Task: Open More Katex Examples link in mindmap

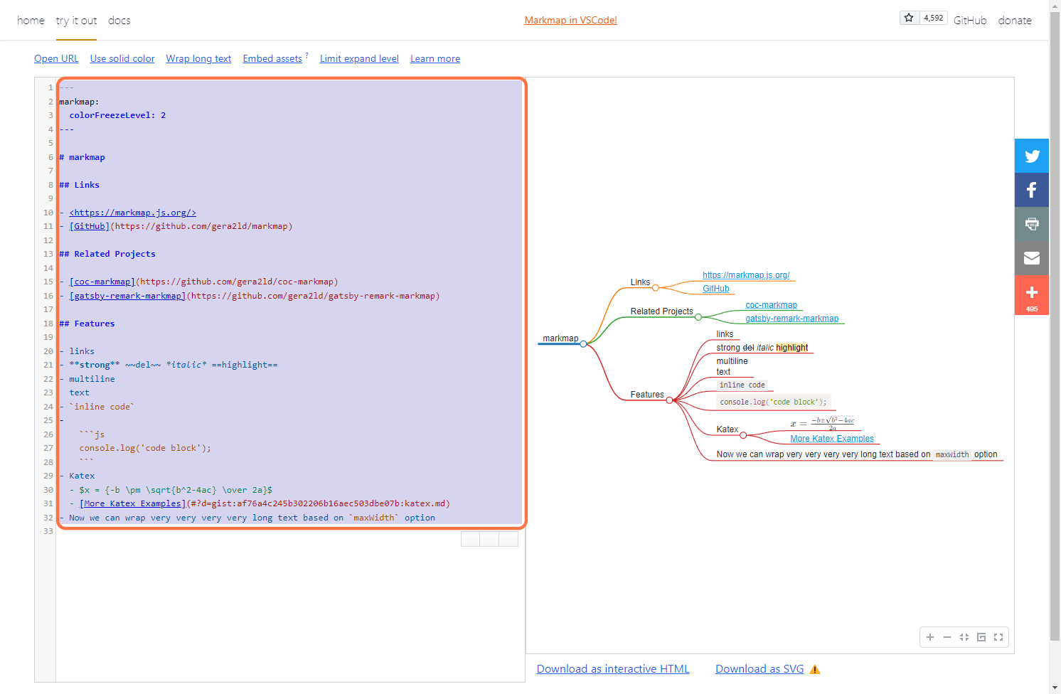Action: point(832,439)
